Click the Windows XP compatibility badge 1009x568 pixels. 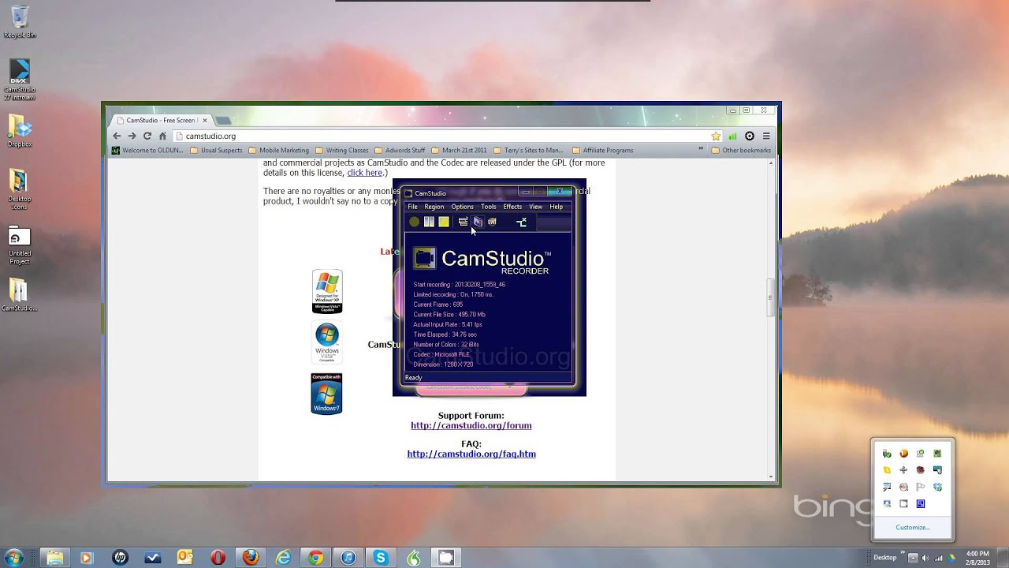pos(327,291)
